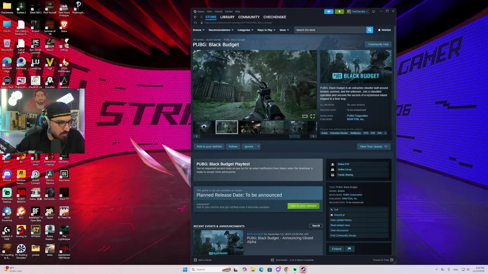Click the View update history link
Viewport: 488px width, 274px height.
click(x=341, y=220)
